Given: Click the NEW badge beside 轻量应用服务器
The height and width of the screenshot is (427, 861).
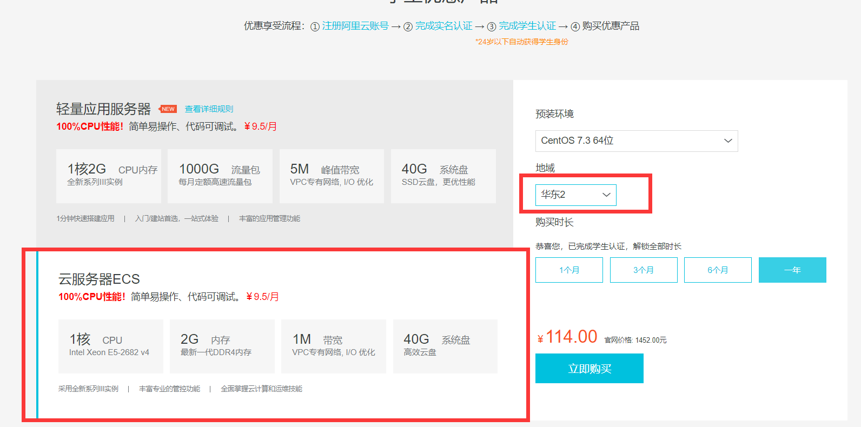Looking at the screenshot, I should click(168, 109).
